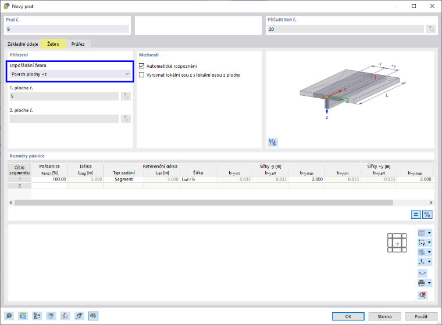This screenshot has width=442, height=325.
Task: Click the equals sign table button
Action: click(x=416, y=215)
